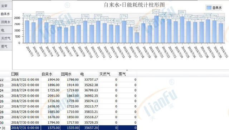Select date cell 2018/7/26 0:00:00
Viewport: 229px width, 130px height.
26,101
